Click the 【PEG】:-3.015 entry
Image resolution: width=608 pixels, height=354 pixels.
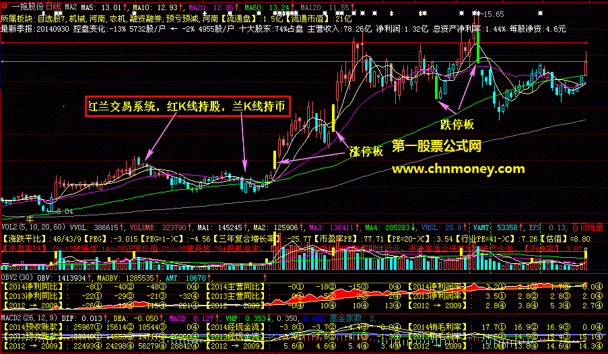coord(110,239)
